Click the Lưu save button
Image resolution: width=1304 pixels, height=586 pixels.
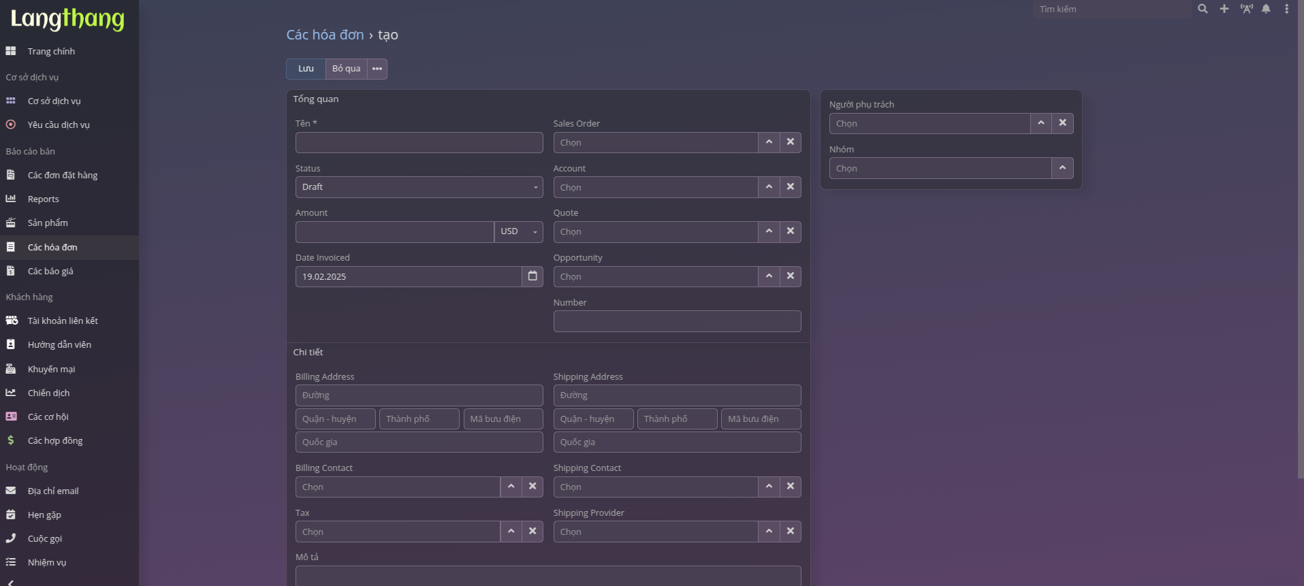click(x=306, y=69)
